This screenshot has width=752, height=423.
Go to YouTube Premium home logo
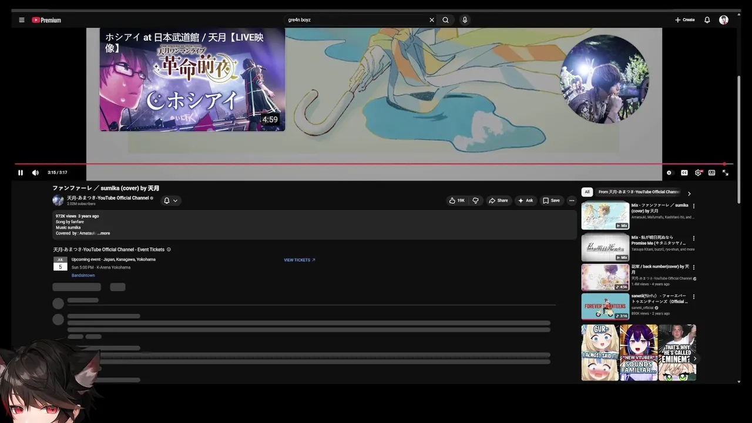point(46,20)
